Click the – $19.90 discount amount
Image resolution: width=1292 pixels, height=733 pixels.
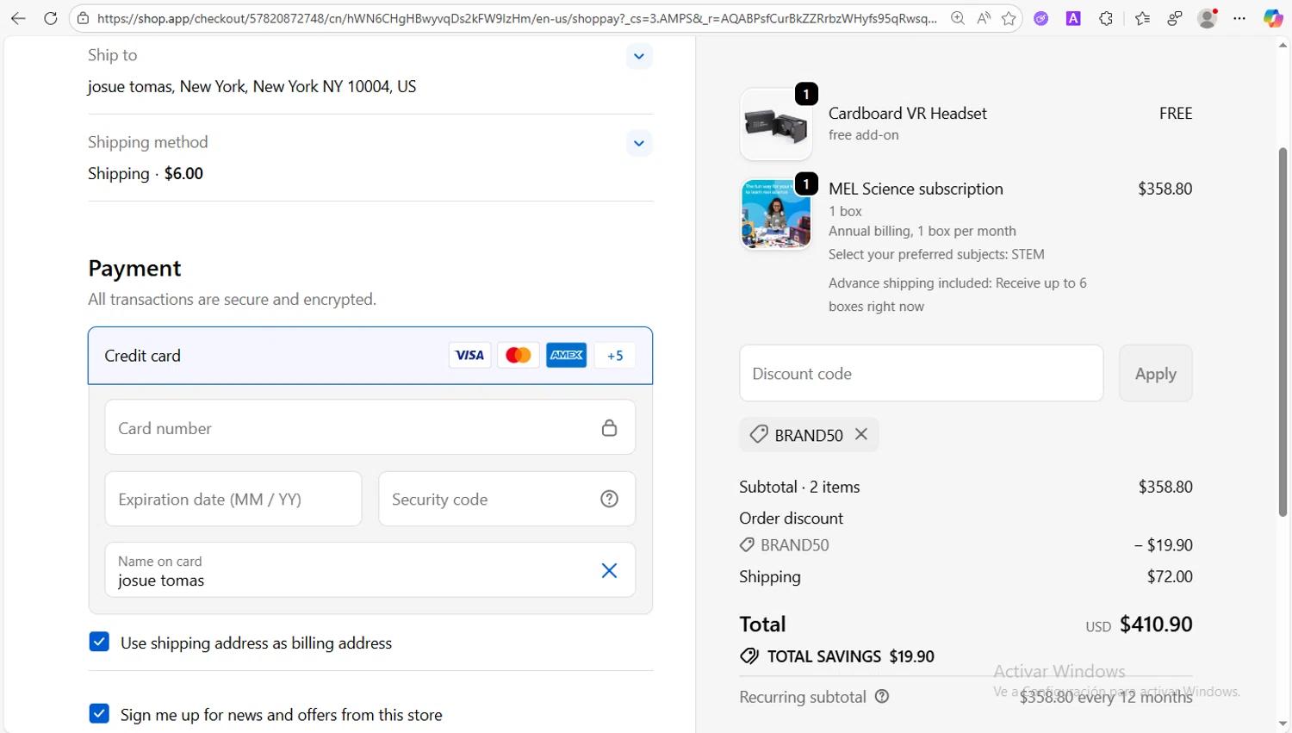[1164, 544]
